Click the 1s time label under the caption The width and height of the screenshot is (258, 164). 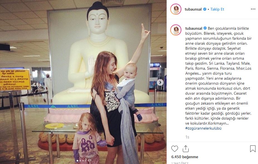click(x=187, y=137)
